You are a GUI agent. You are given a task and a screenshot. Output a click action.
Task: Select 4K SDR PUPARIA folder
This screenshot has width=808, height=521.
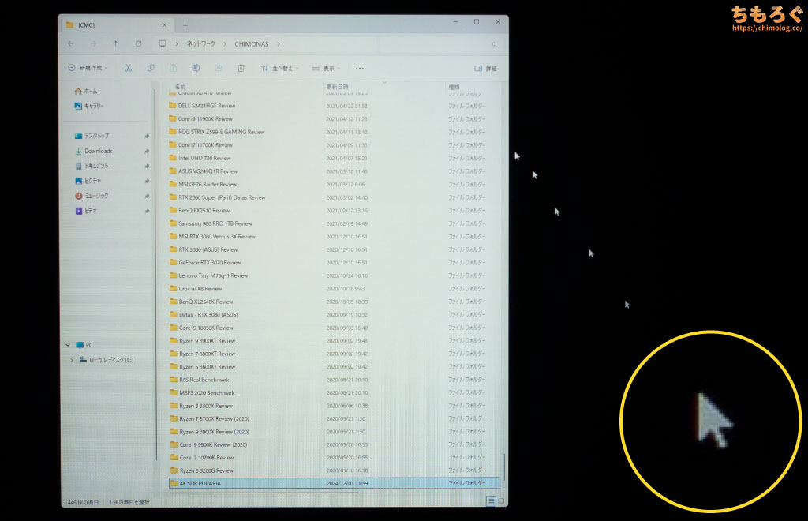point(335,483)
